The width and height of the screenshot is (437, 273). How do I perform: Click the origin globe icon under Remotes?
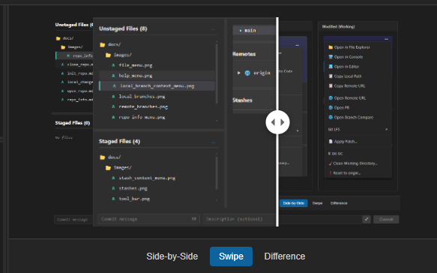pos(247,73)
